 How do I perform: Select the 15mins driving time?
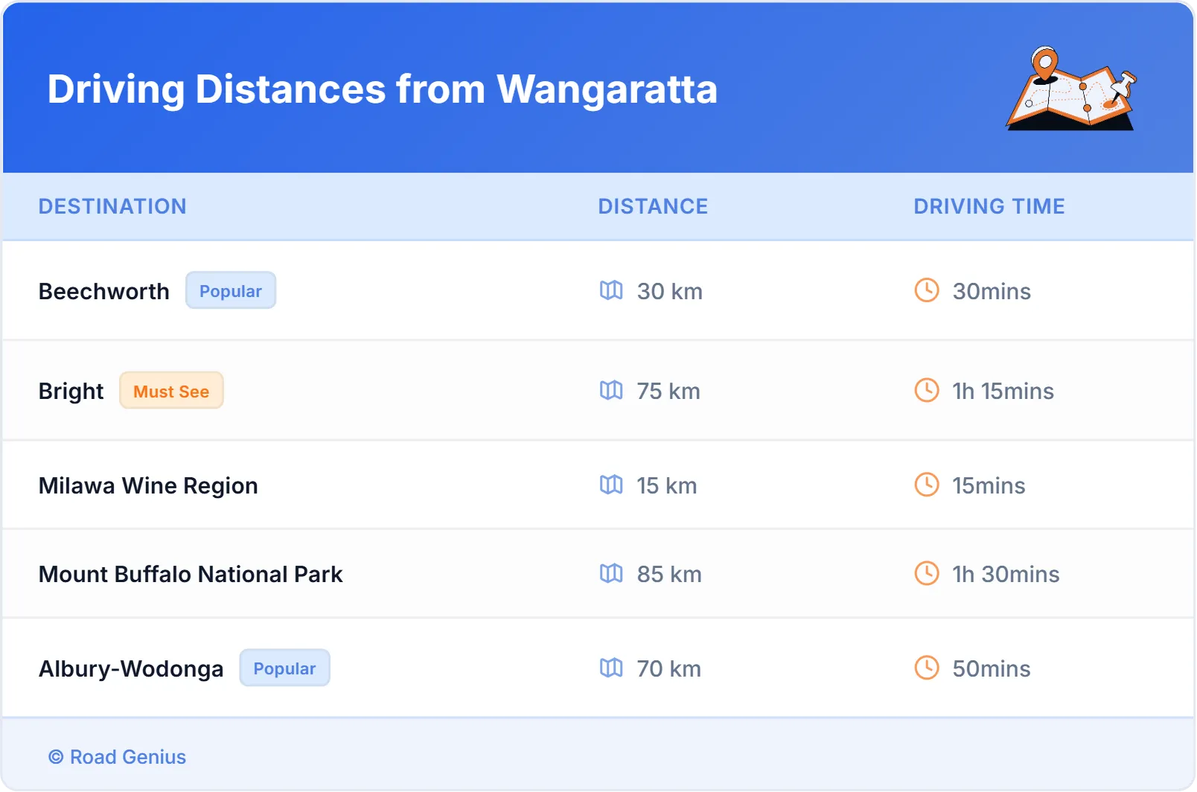pos(989,485)
